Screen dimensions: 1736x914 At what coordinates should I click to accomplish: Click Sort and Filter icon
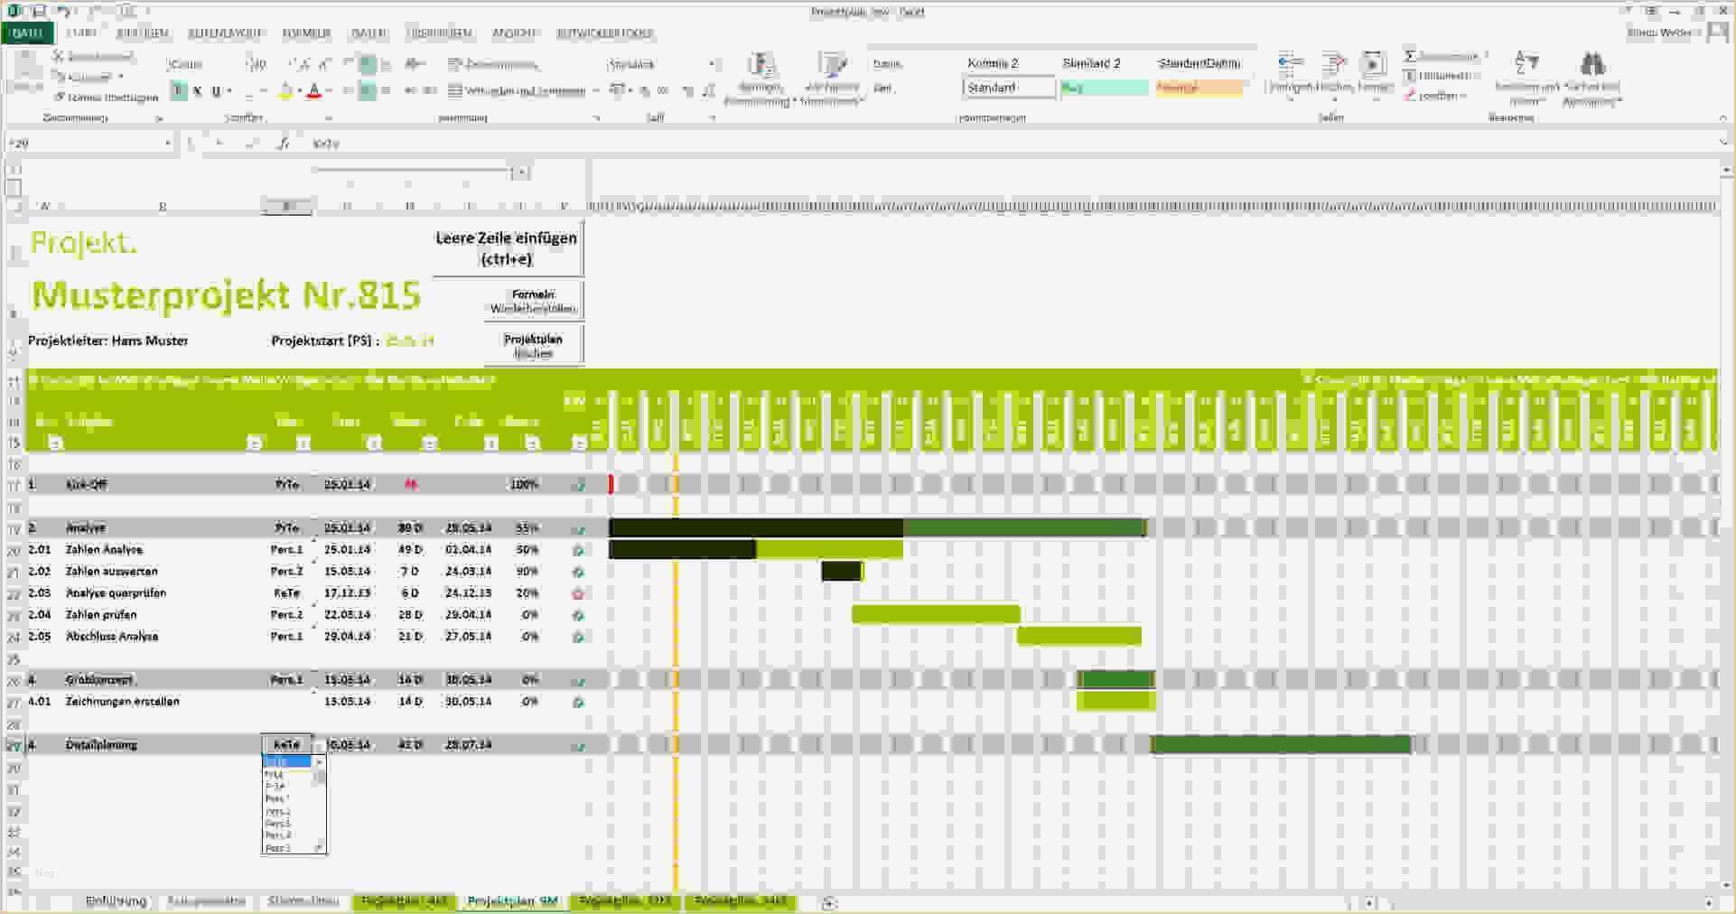pyautogui.click(x=1526, y=63)
